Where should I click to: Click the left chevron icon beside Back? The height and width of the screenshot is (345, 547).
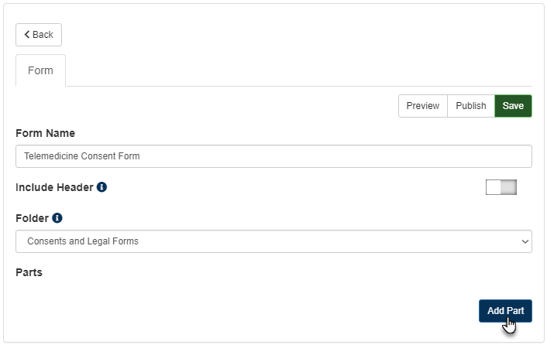coord(27,35)
